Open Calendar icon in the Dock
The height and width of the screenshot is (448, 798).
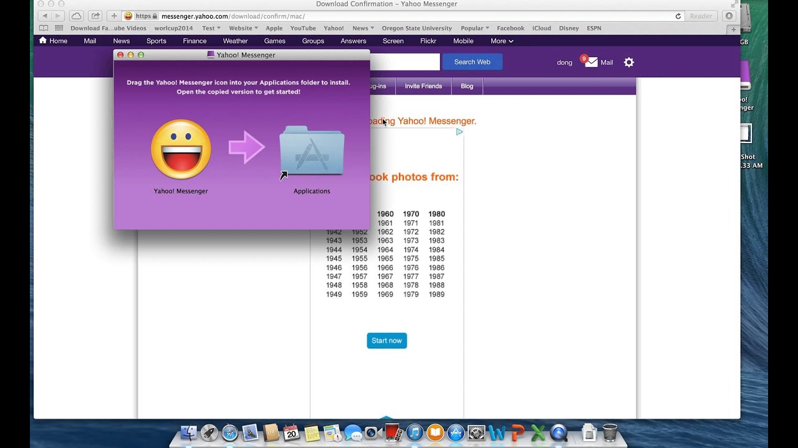pos(291,432)
